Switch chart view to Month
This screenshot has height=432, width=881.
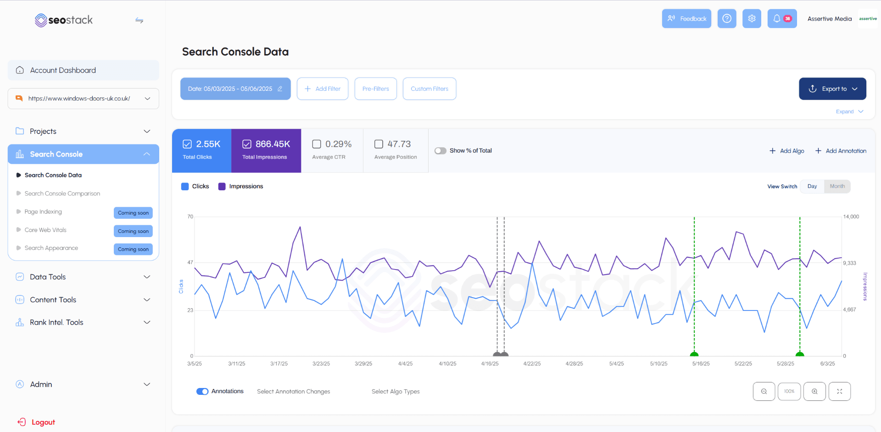point(837,186)
